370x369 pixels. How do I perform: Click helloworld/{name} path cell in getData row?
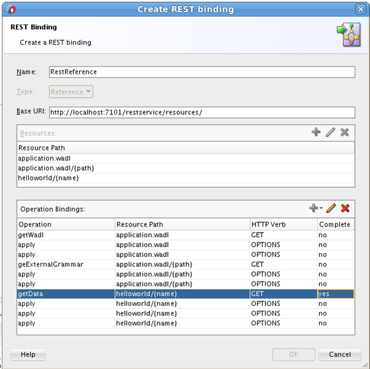pyautogui.click(x=183, y=294)
